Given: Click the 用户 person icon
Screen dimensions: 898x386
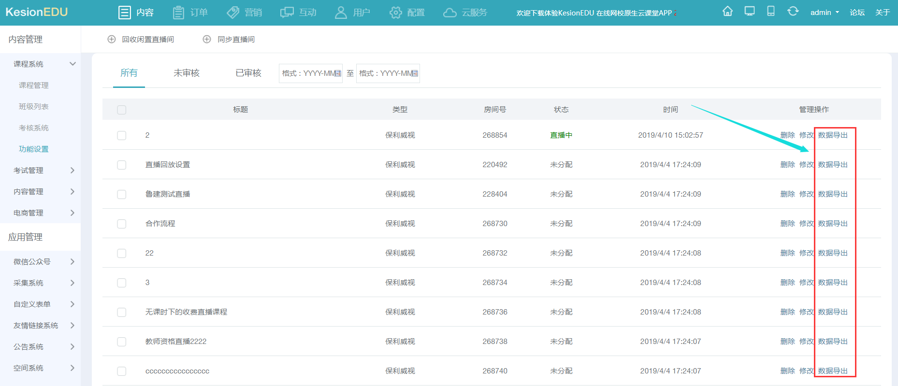Looking at the screenshot, I should pos(341,13).
